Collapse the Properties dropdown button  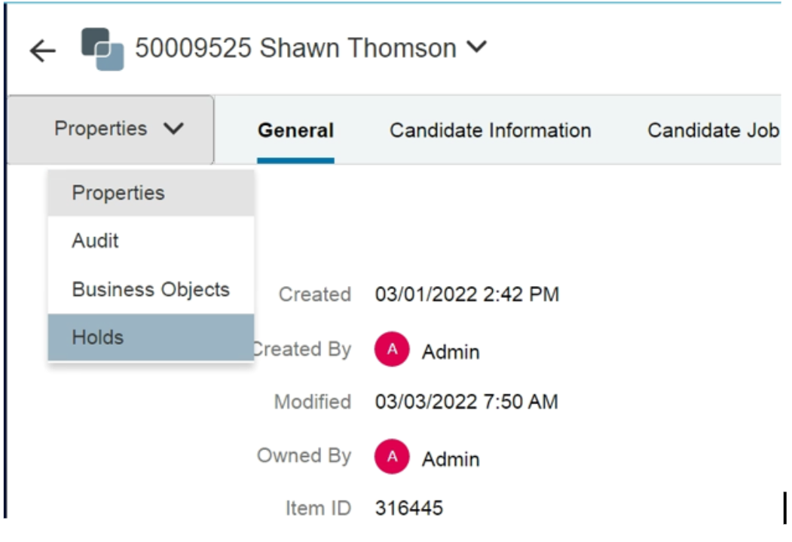click(x=118, y=129)
